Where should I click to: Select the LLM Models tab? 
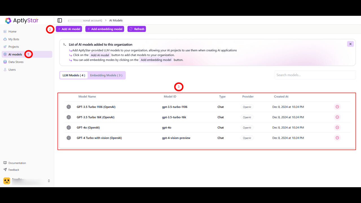click(x=74, y=75)
